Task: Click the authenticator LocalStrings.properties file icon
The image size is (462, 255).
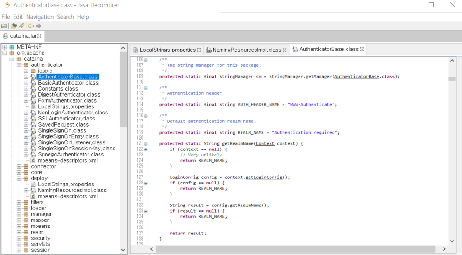Action: (x=33, y=106)
